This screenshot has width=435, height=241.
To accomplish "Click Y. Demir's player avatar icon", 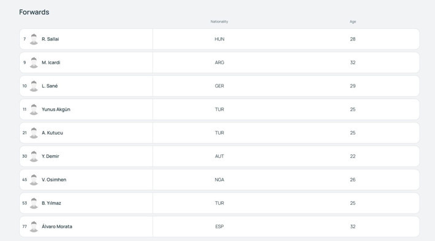I will coord(34,156).
